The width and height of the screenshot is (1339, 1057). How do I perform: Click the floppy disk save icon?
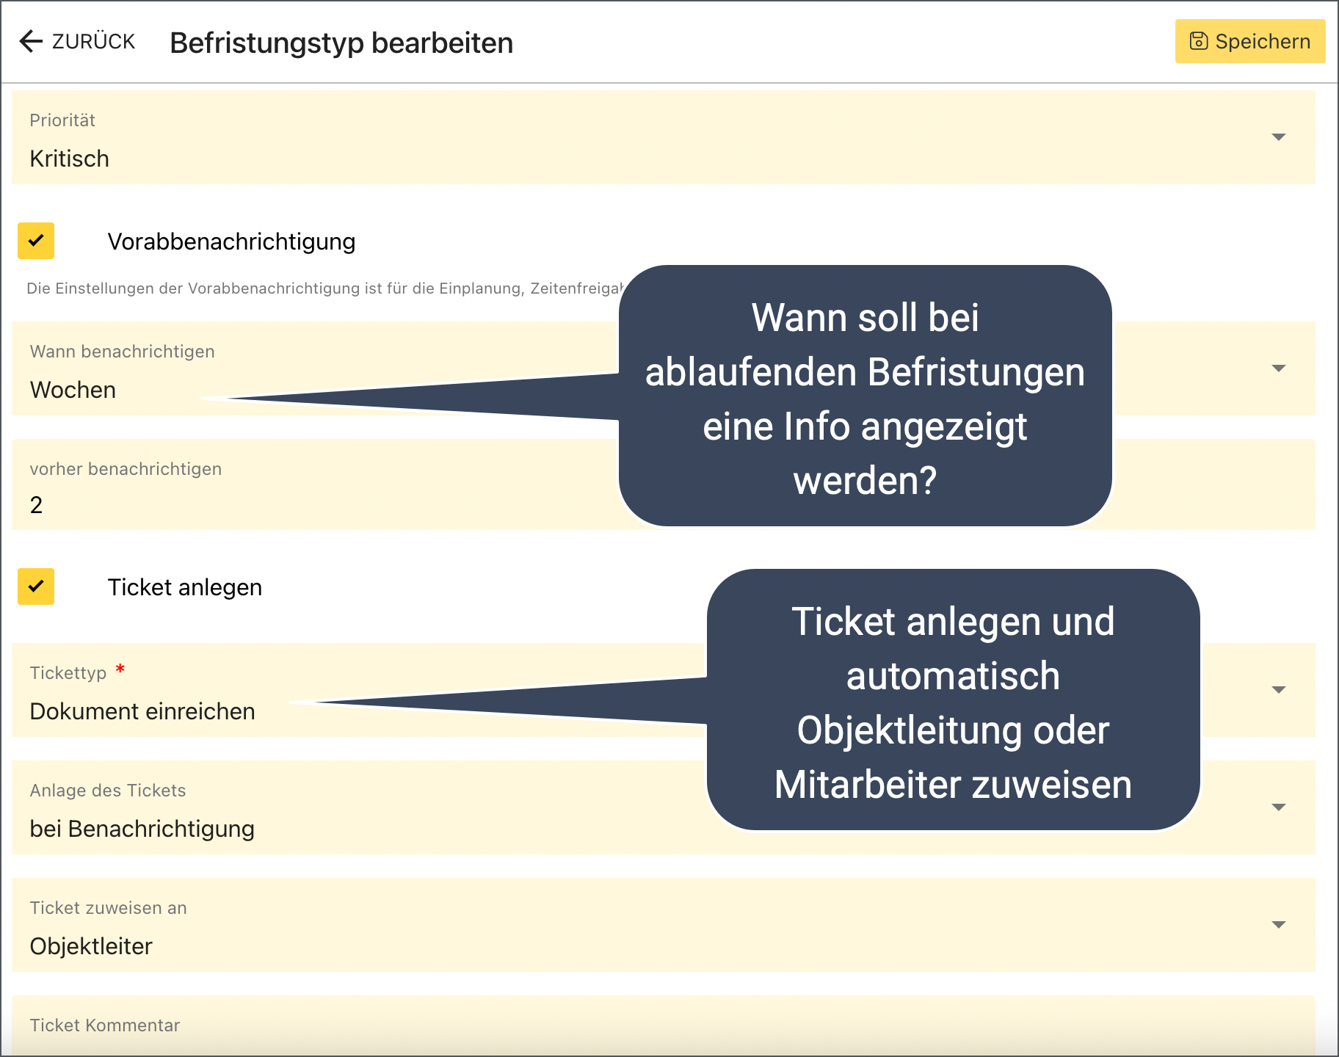pyautogui.click(x=1198, y=41)
